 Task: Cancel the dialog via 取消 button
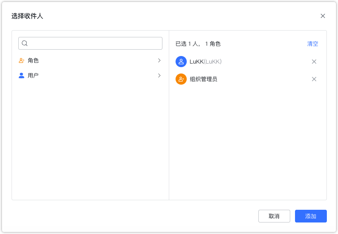pyautogui.click(x=274, y=216)
